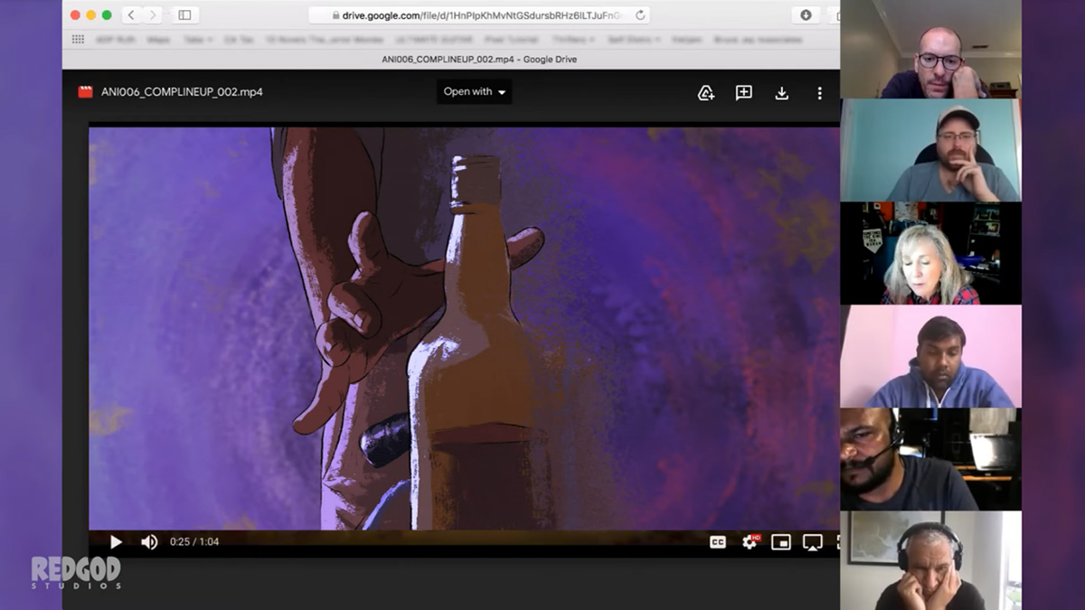Reload the page from the address bar
This screenshot has width=1085, height=610.
(640, 15)
